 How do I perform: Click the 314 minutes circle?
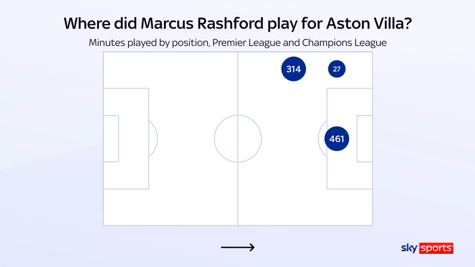tap(293, 69)
